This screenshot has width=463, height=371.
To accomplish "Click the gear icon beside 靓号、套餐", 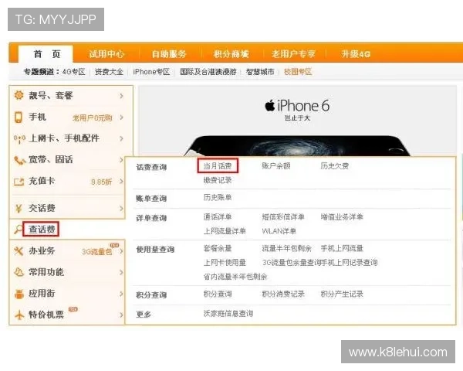I will point(19,95).
